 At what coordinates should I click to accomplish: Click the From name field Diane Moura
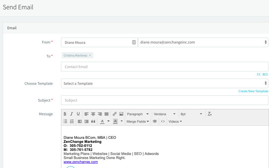pyautogui.click(x=99, y=42)
